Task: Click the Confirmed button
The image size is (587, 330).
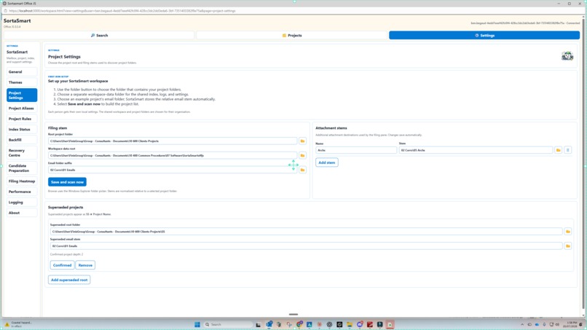Action: tap(62, 265)
